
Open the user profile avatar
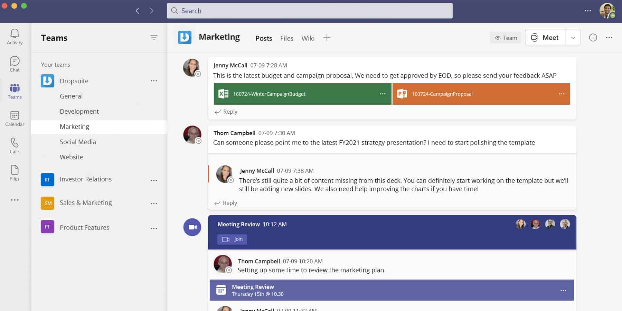607,11
